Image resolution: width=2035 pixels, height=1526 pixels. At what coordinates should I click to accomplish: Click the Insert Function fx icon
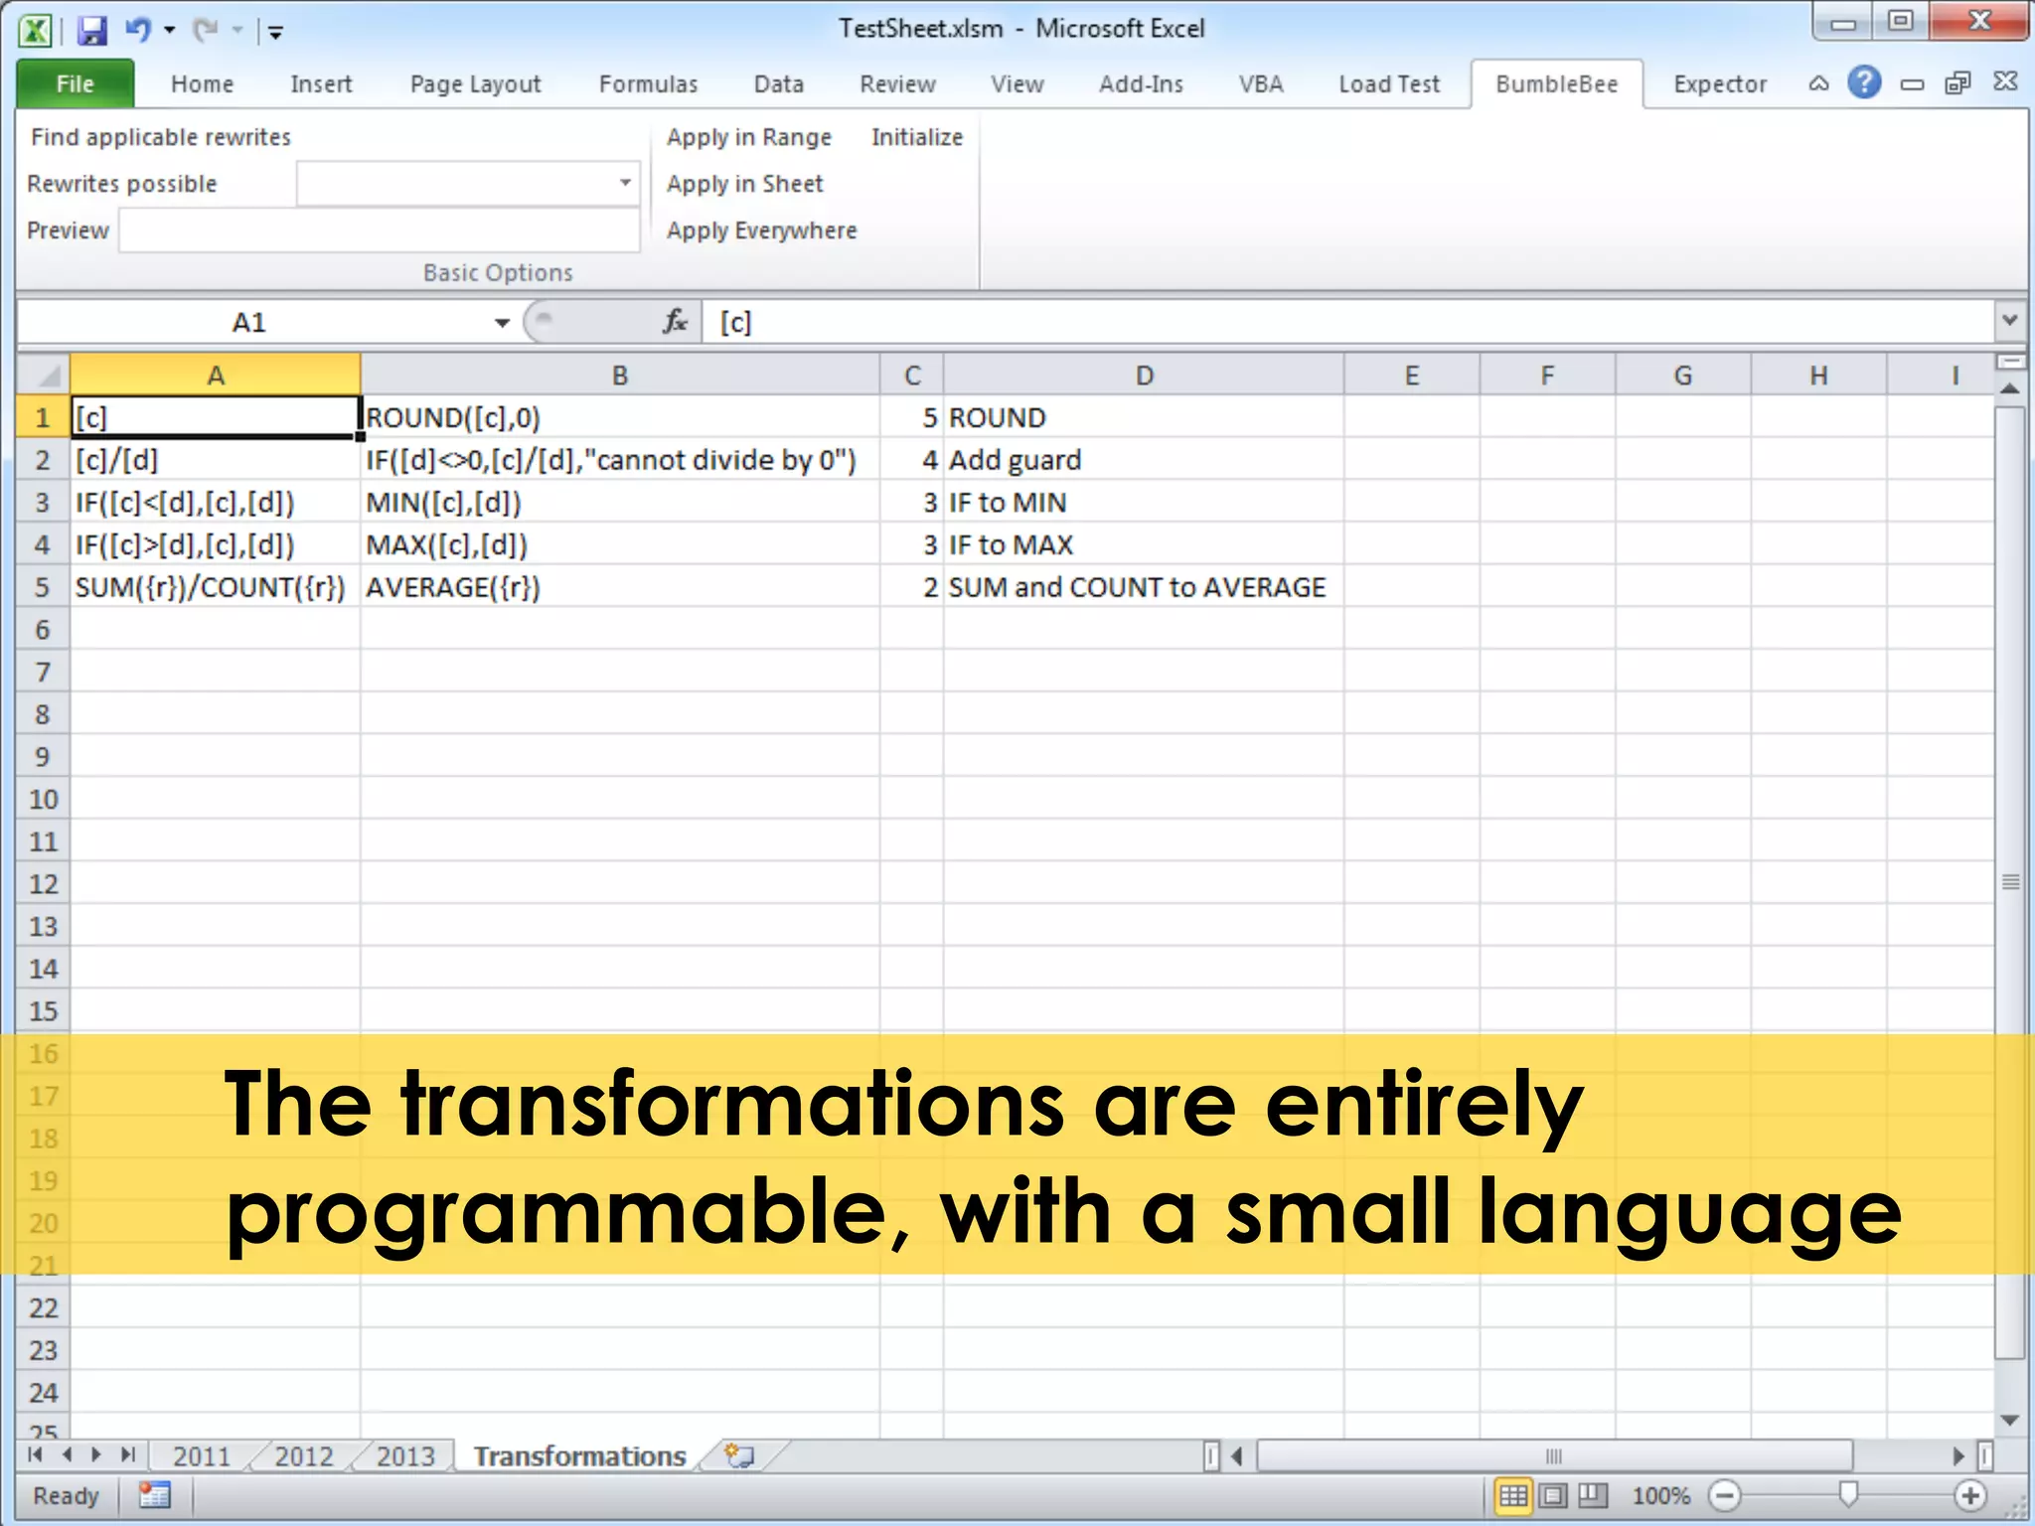(x=675, y=322)
